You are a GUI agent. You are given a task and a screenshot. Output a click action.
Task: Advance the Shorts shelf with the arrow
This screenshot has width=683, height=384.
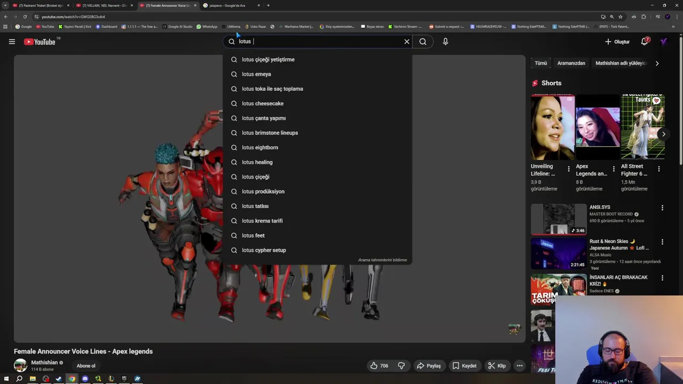coord(664,134)
